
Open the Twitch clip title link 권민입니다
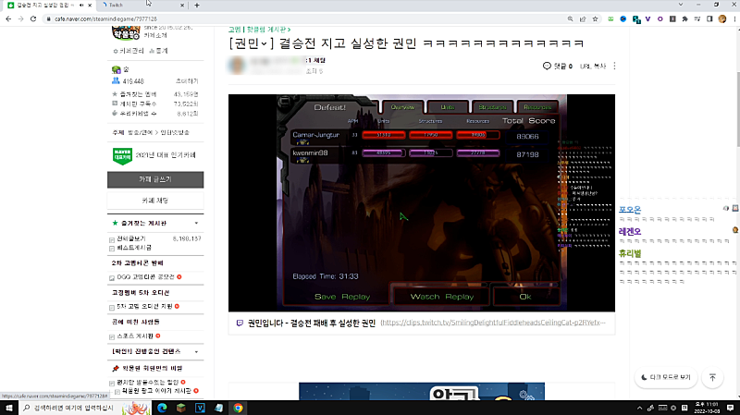coord(312,323)
